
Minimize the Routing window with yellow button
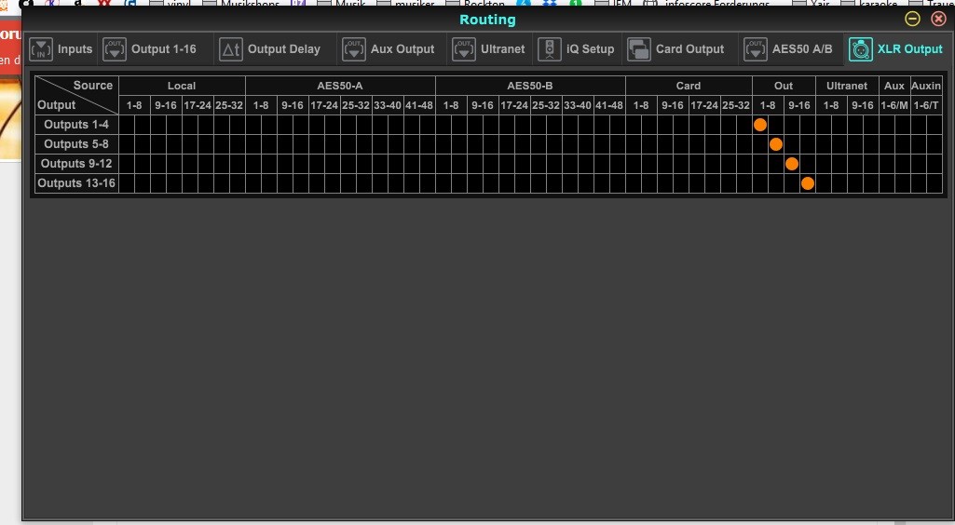(x=912, y=19)
